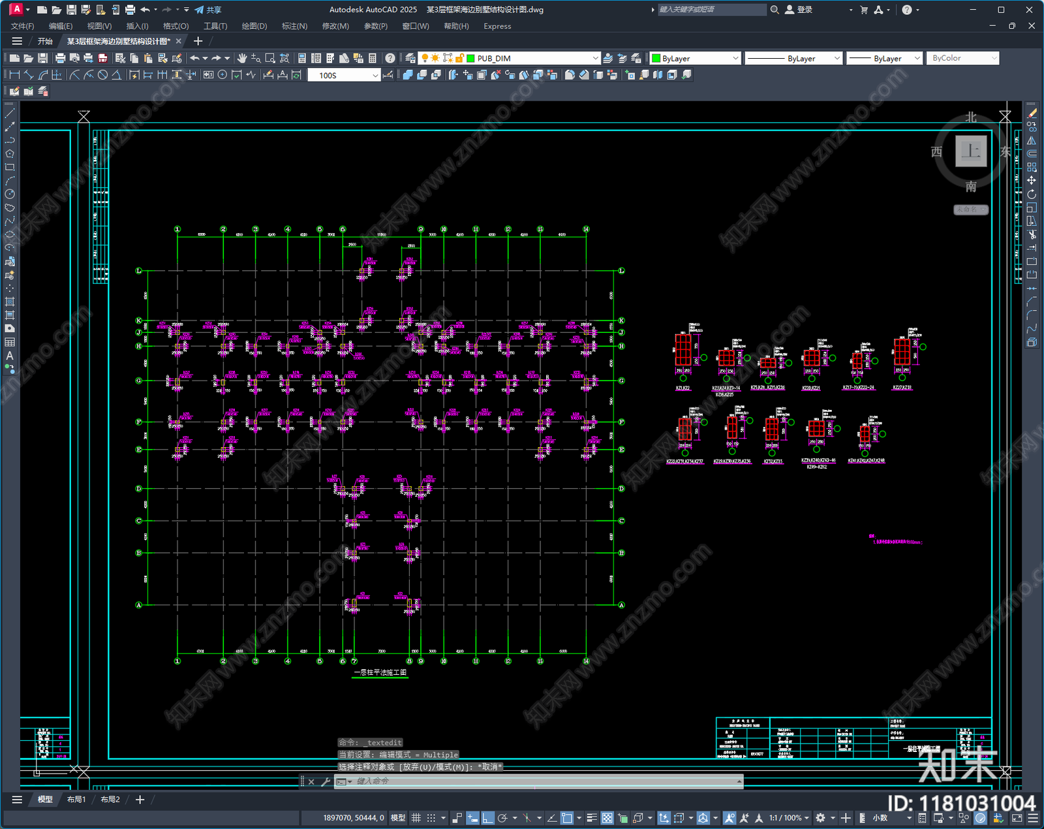Toggle polar tracking in status bar
This screenshot has height=829, width=1044.
coord(502,818)
